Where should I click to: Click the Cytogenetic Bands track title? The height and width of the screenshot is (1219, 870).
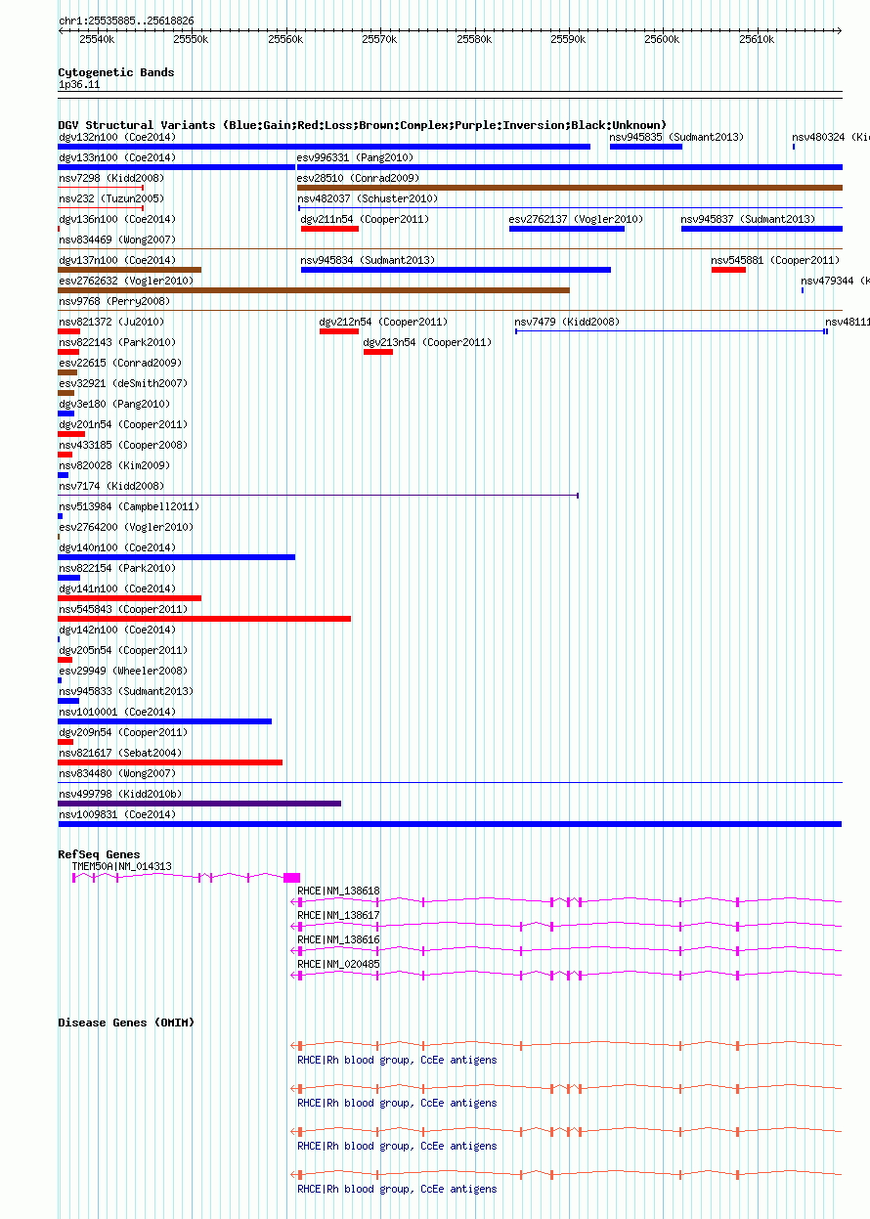tap(116, 72)
